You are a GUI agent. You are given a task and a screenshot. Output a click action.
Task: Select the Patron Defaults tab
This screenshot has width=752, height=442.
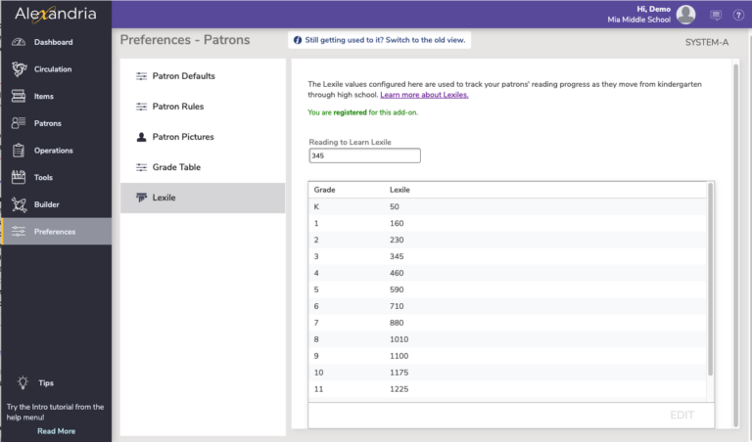[x=183, y=75]
